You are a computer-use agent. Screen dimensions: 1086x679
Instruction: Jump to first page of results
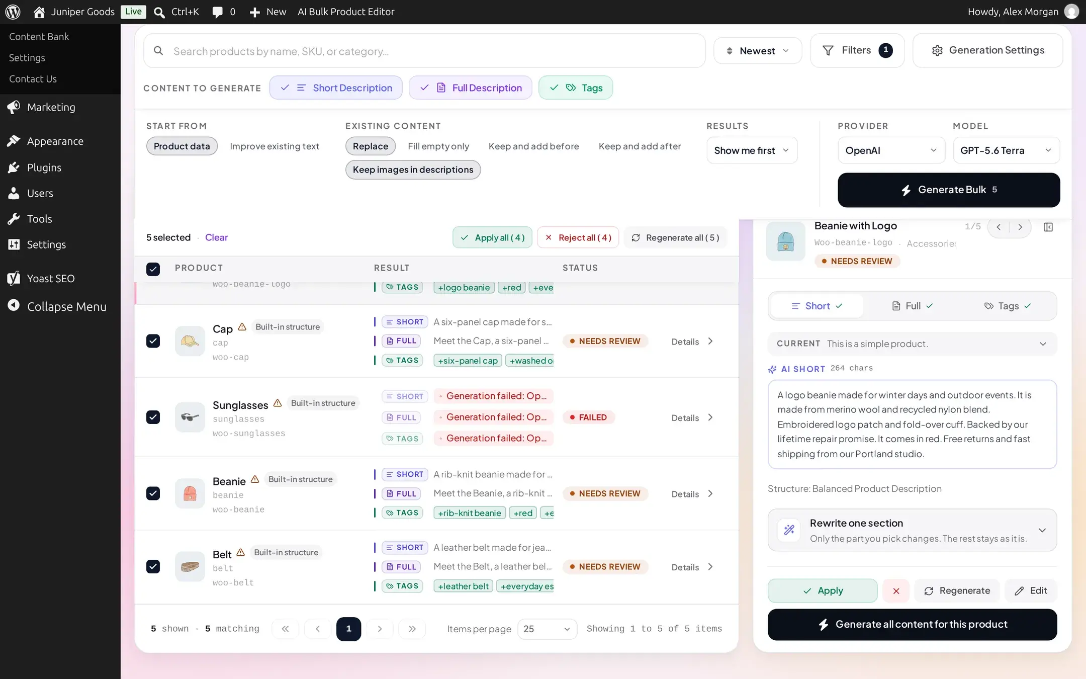(x=285, y=629)
